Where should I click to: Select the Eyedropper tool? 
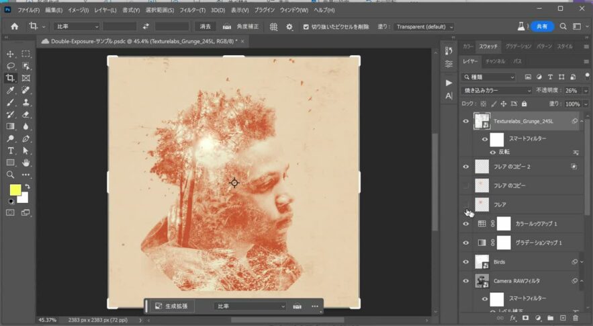point(10,90)
